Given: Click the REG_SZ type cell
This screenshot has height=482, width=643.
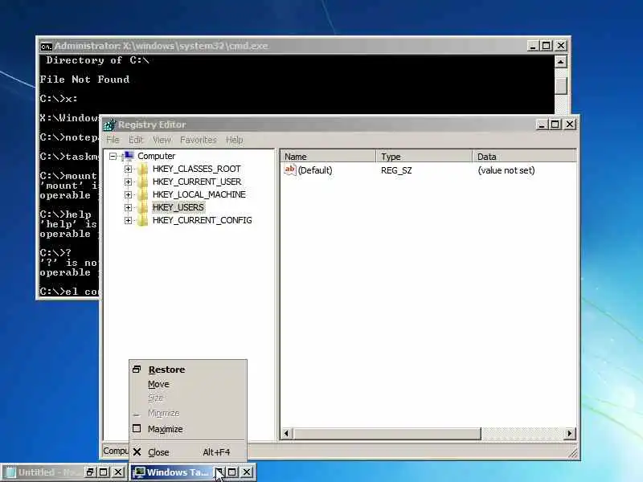Looking at the screenshot, I should point(396,170).
